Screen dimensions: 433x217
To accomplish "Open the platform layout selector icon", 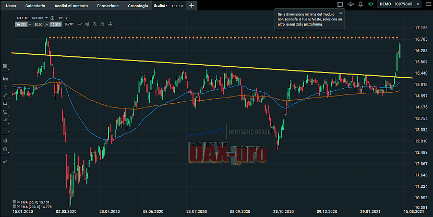I will point(340,4).
